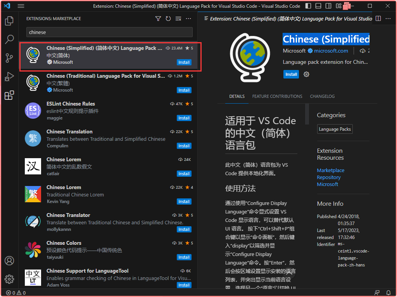Select the Extension: Chinese (Simplified) editor tab

[x=288, y=19]
